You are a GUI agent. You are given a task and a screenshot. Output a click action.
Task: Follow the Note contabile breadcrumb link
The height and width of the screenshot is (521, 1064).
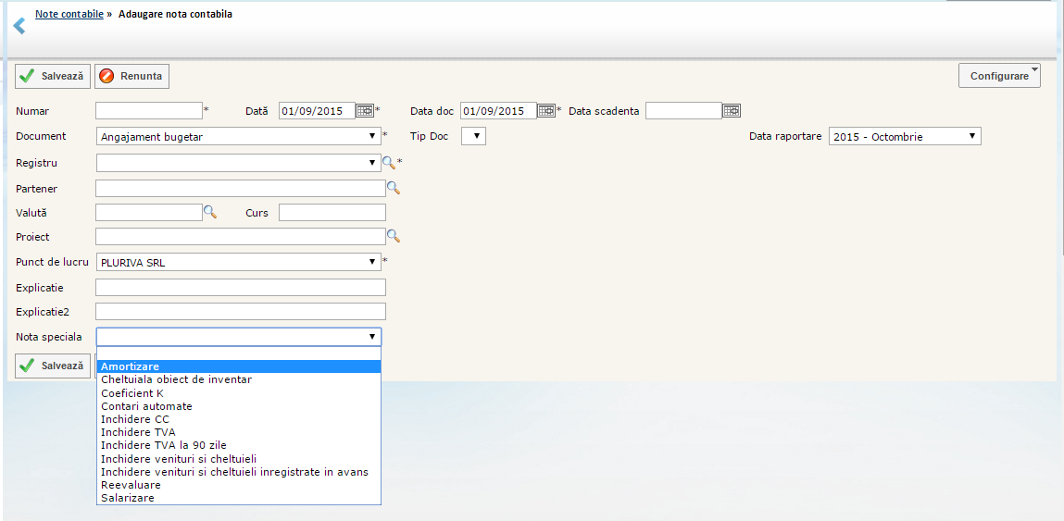69,15
